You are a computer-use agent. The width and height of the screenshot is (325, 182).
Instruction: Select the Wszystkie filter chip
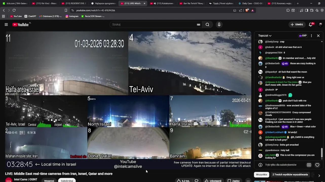coord(261,175)
